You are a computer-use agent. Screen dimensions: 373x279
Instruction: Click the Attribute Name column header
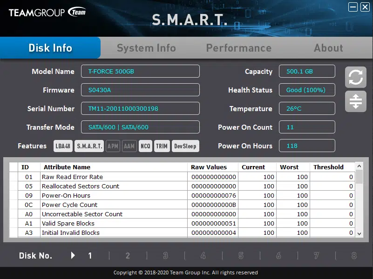(67, 167)
